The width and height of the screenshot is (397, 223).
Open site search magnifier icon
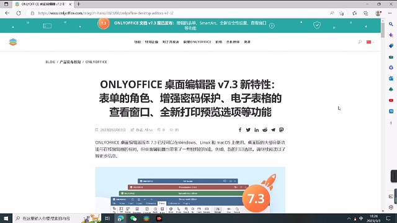click(360, 42)
